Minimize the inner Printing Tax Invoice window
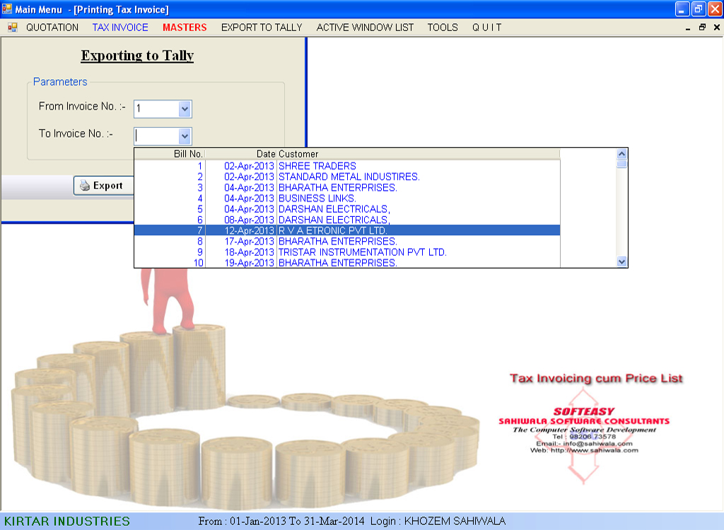 [x=688, y=28]
